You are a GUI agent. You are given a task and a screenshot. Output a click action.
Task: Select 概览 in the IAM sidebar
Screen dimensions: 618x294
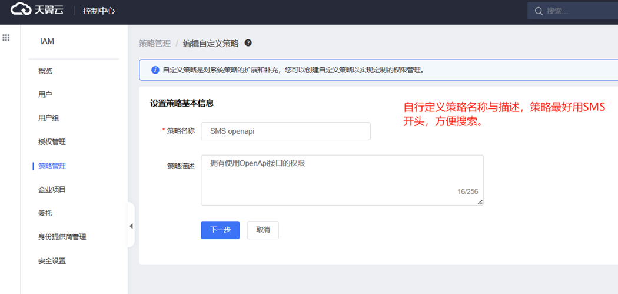[x=45, y=71]
